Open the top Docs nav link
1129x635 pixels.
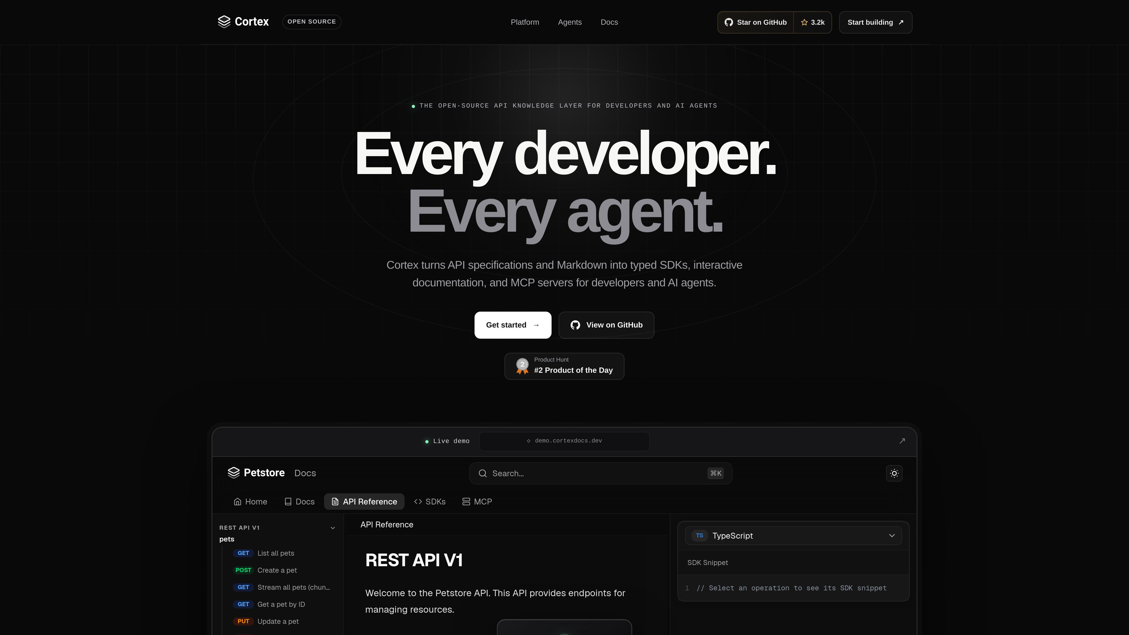pos(609,22)
